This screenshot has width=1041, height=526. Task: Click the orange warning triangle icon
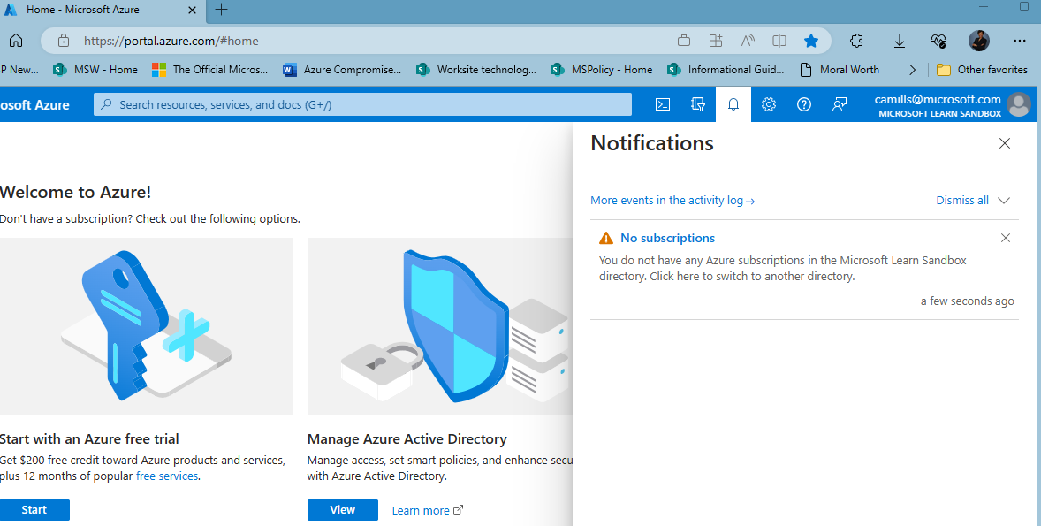(x=606, y=238)
